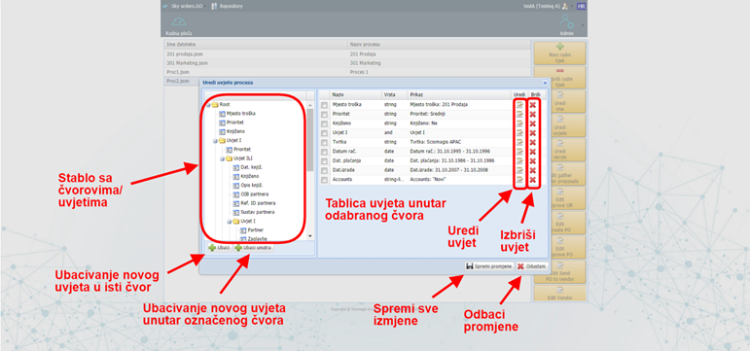This screenshot has height=351, width=750.
Task: Select the 301 Marketing.json file row
Action: pyautogui.click(x=347, y=63)
